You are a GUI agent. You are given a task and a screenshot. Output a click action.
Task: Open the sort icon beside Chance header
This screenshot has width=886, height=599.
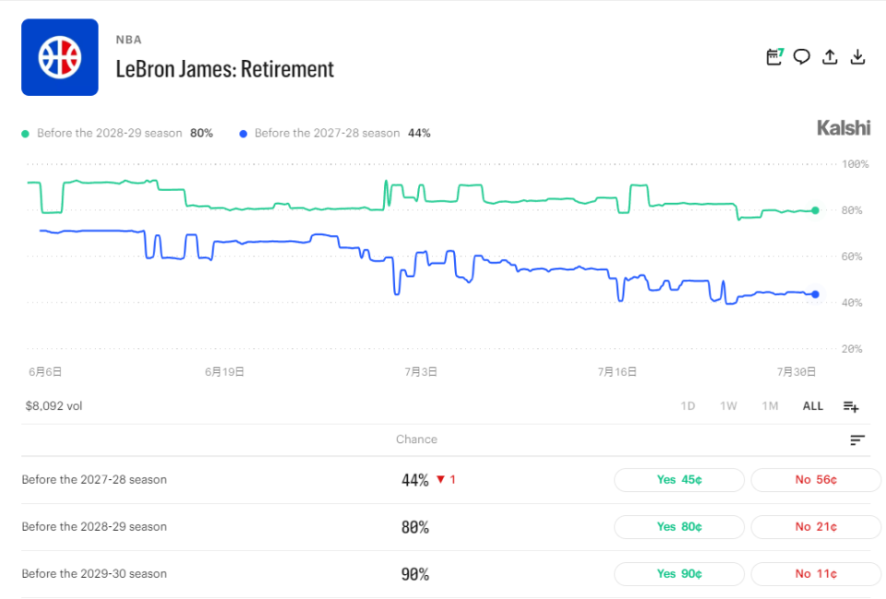pos(857,439)
